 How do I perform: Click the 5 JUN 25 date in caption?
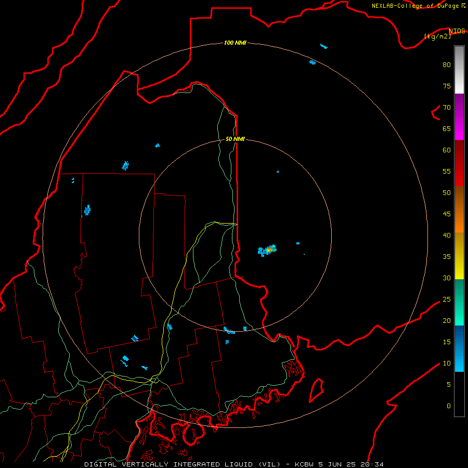pyautogui.click(x=337, y=464)
